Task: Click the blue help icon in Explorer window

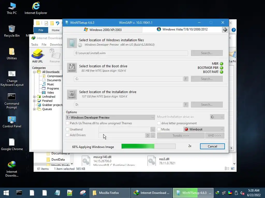Action: coord(234,30)
